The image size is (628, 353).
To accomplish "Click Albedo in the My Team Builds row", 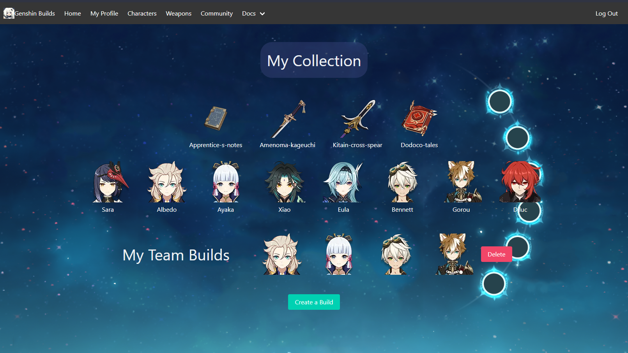I will tap(282, 254).
